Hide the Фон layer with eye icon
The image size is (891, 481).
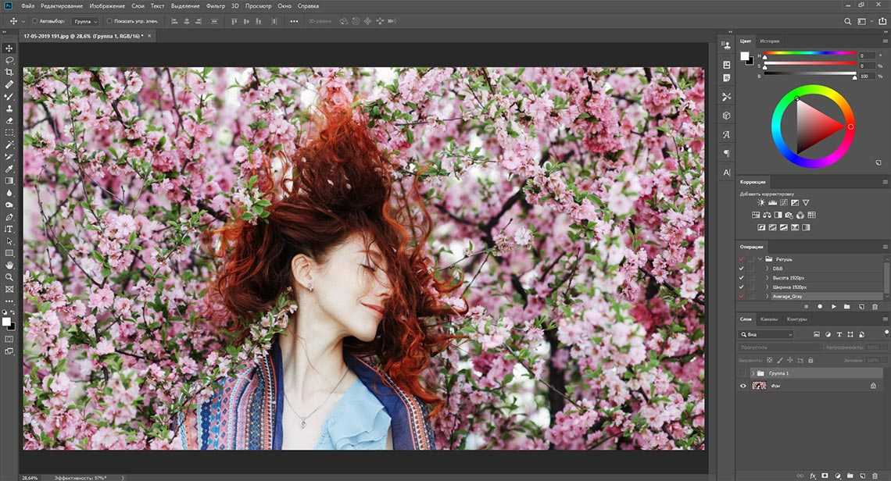coord(743,386)
